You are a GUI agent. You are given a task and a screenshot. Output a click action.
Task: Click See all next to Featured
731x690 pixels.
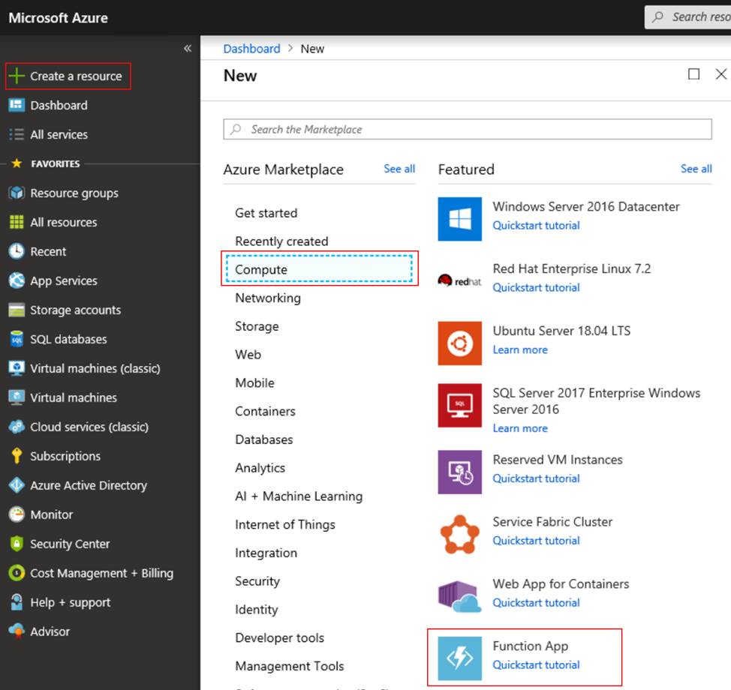[696, 169]
